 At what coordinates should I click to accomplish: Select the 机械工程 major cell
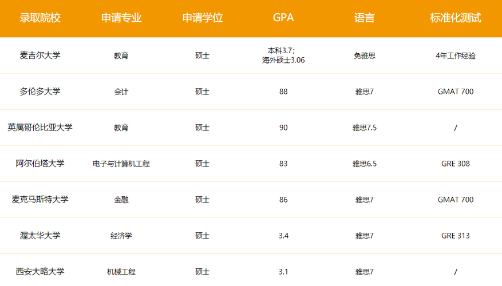coord(121,272)
